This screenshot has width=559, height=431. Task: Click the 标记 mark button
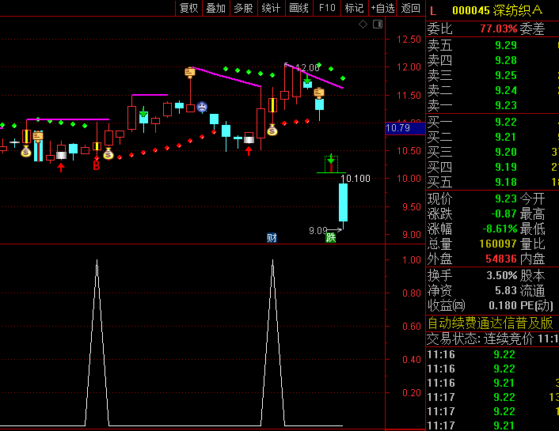point(354,8)
